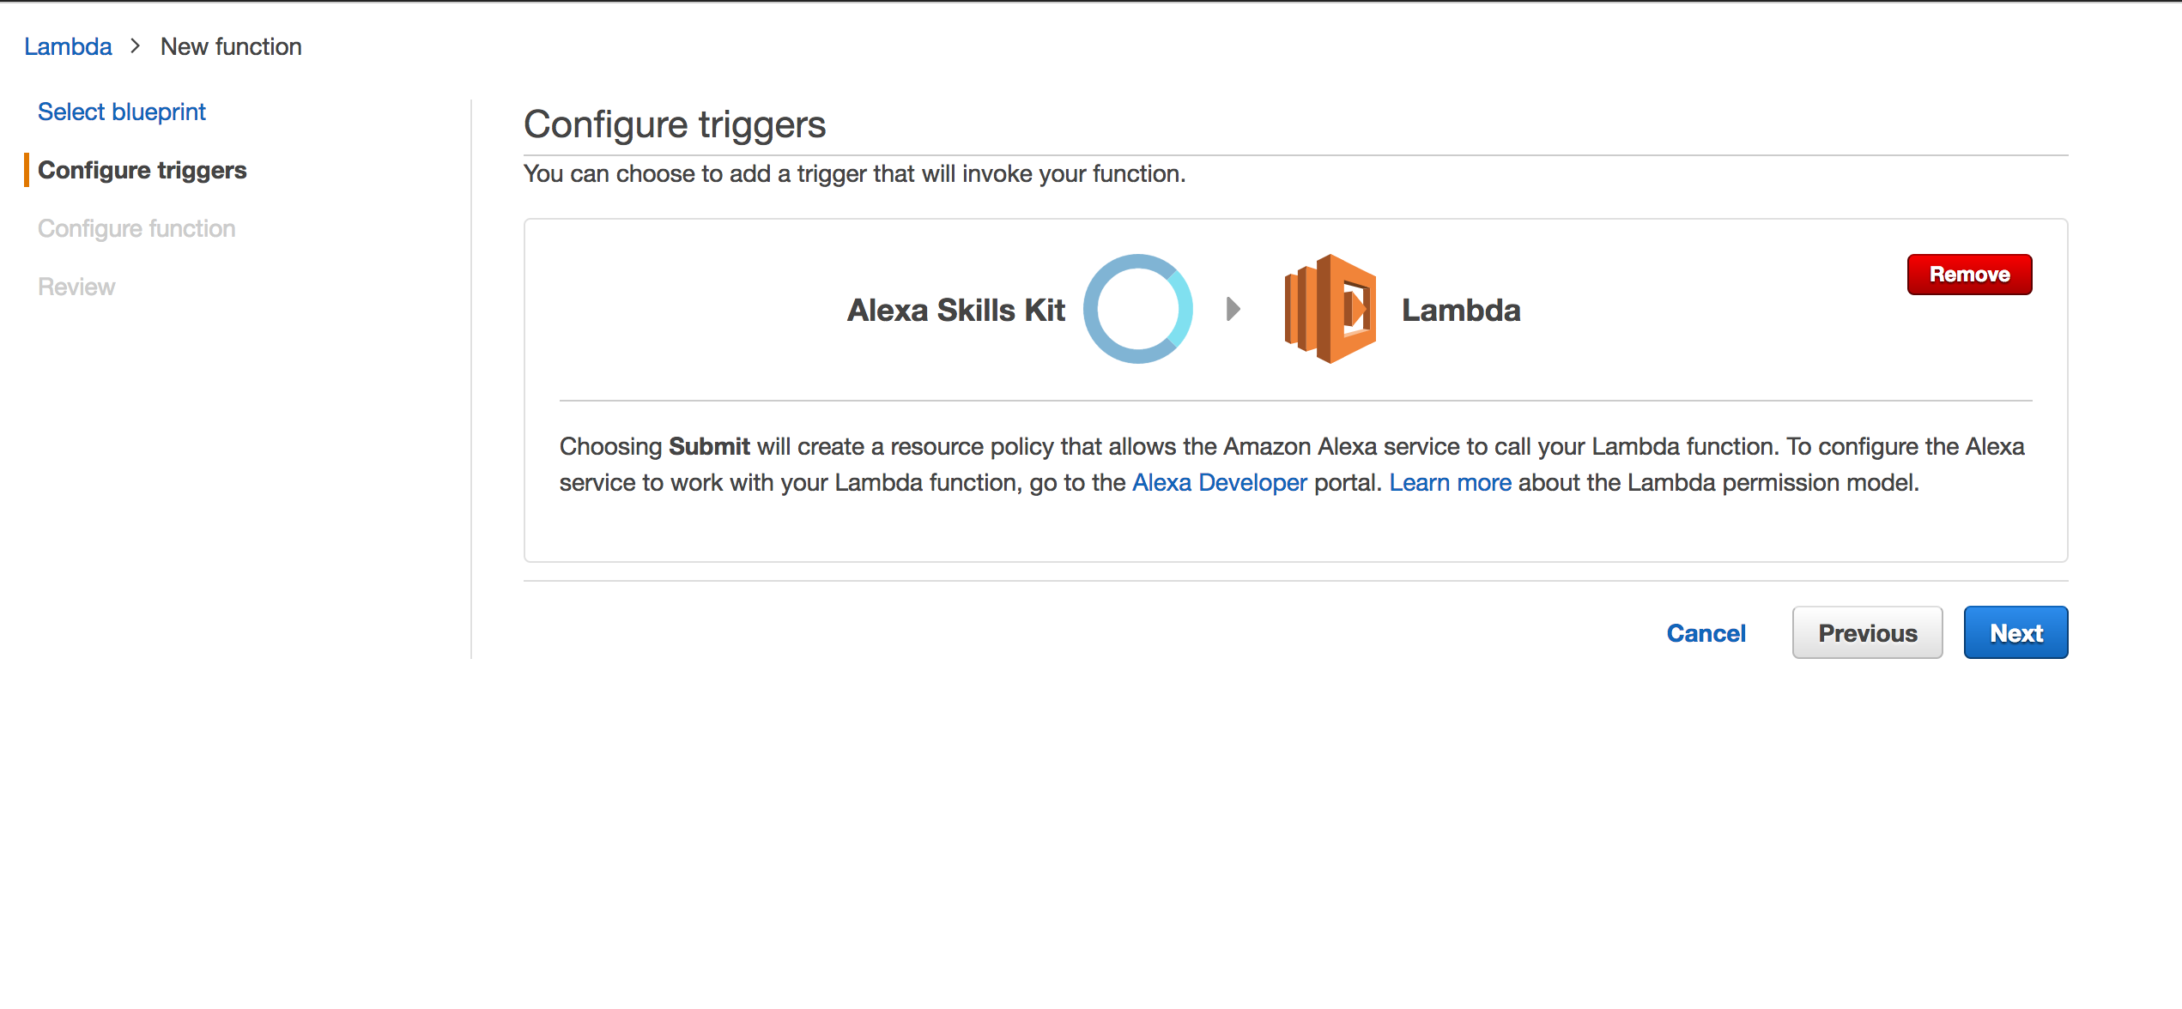Click the Remove button for trigger
Screen dimensions: 2182x1009
pos(1969,273)
